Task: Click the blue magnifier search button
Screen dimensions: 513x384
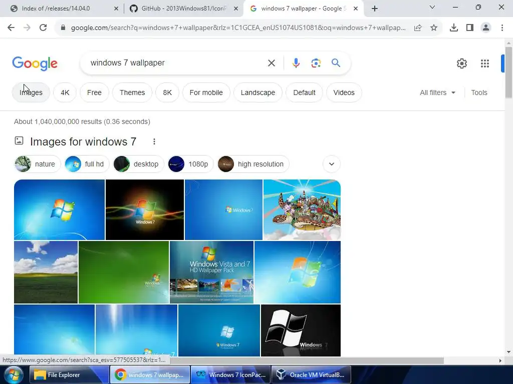Action: point(336,62)
